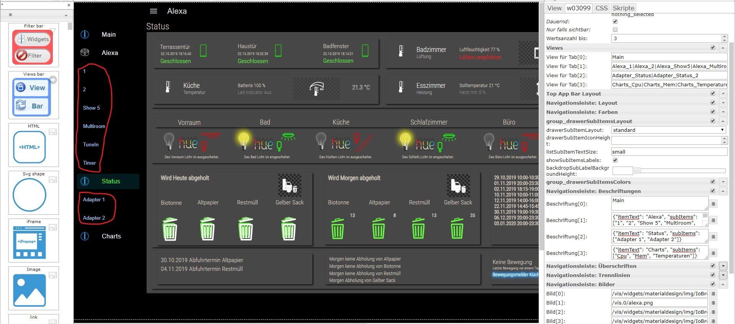Screen dimensions: 735x324
Task: Uncheck the showSubItemsLabels checkbox
Action: pyautogui.click(x=615, y=160)
